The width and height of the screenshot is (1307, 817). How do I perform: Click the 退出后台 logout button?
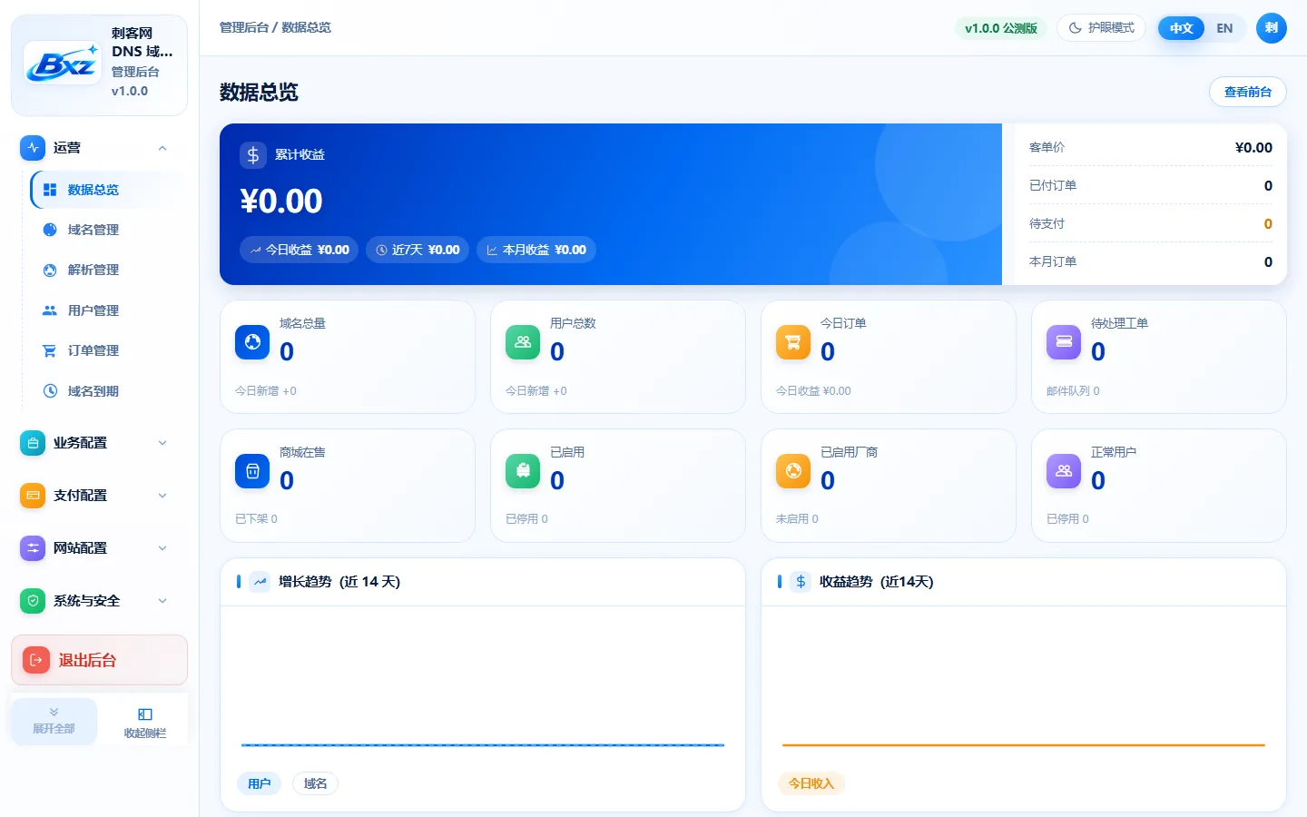[99, 660]
